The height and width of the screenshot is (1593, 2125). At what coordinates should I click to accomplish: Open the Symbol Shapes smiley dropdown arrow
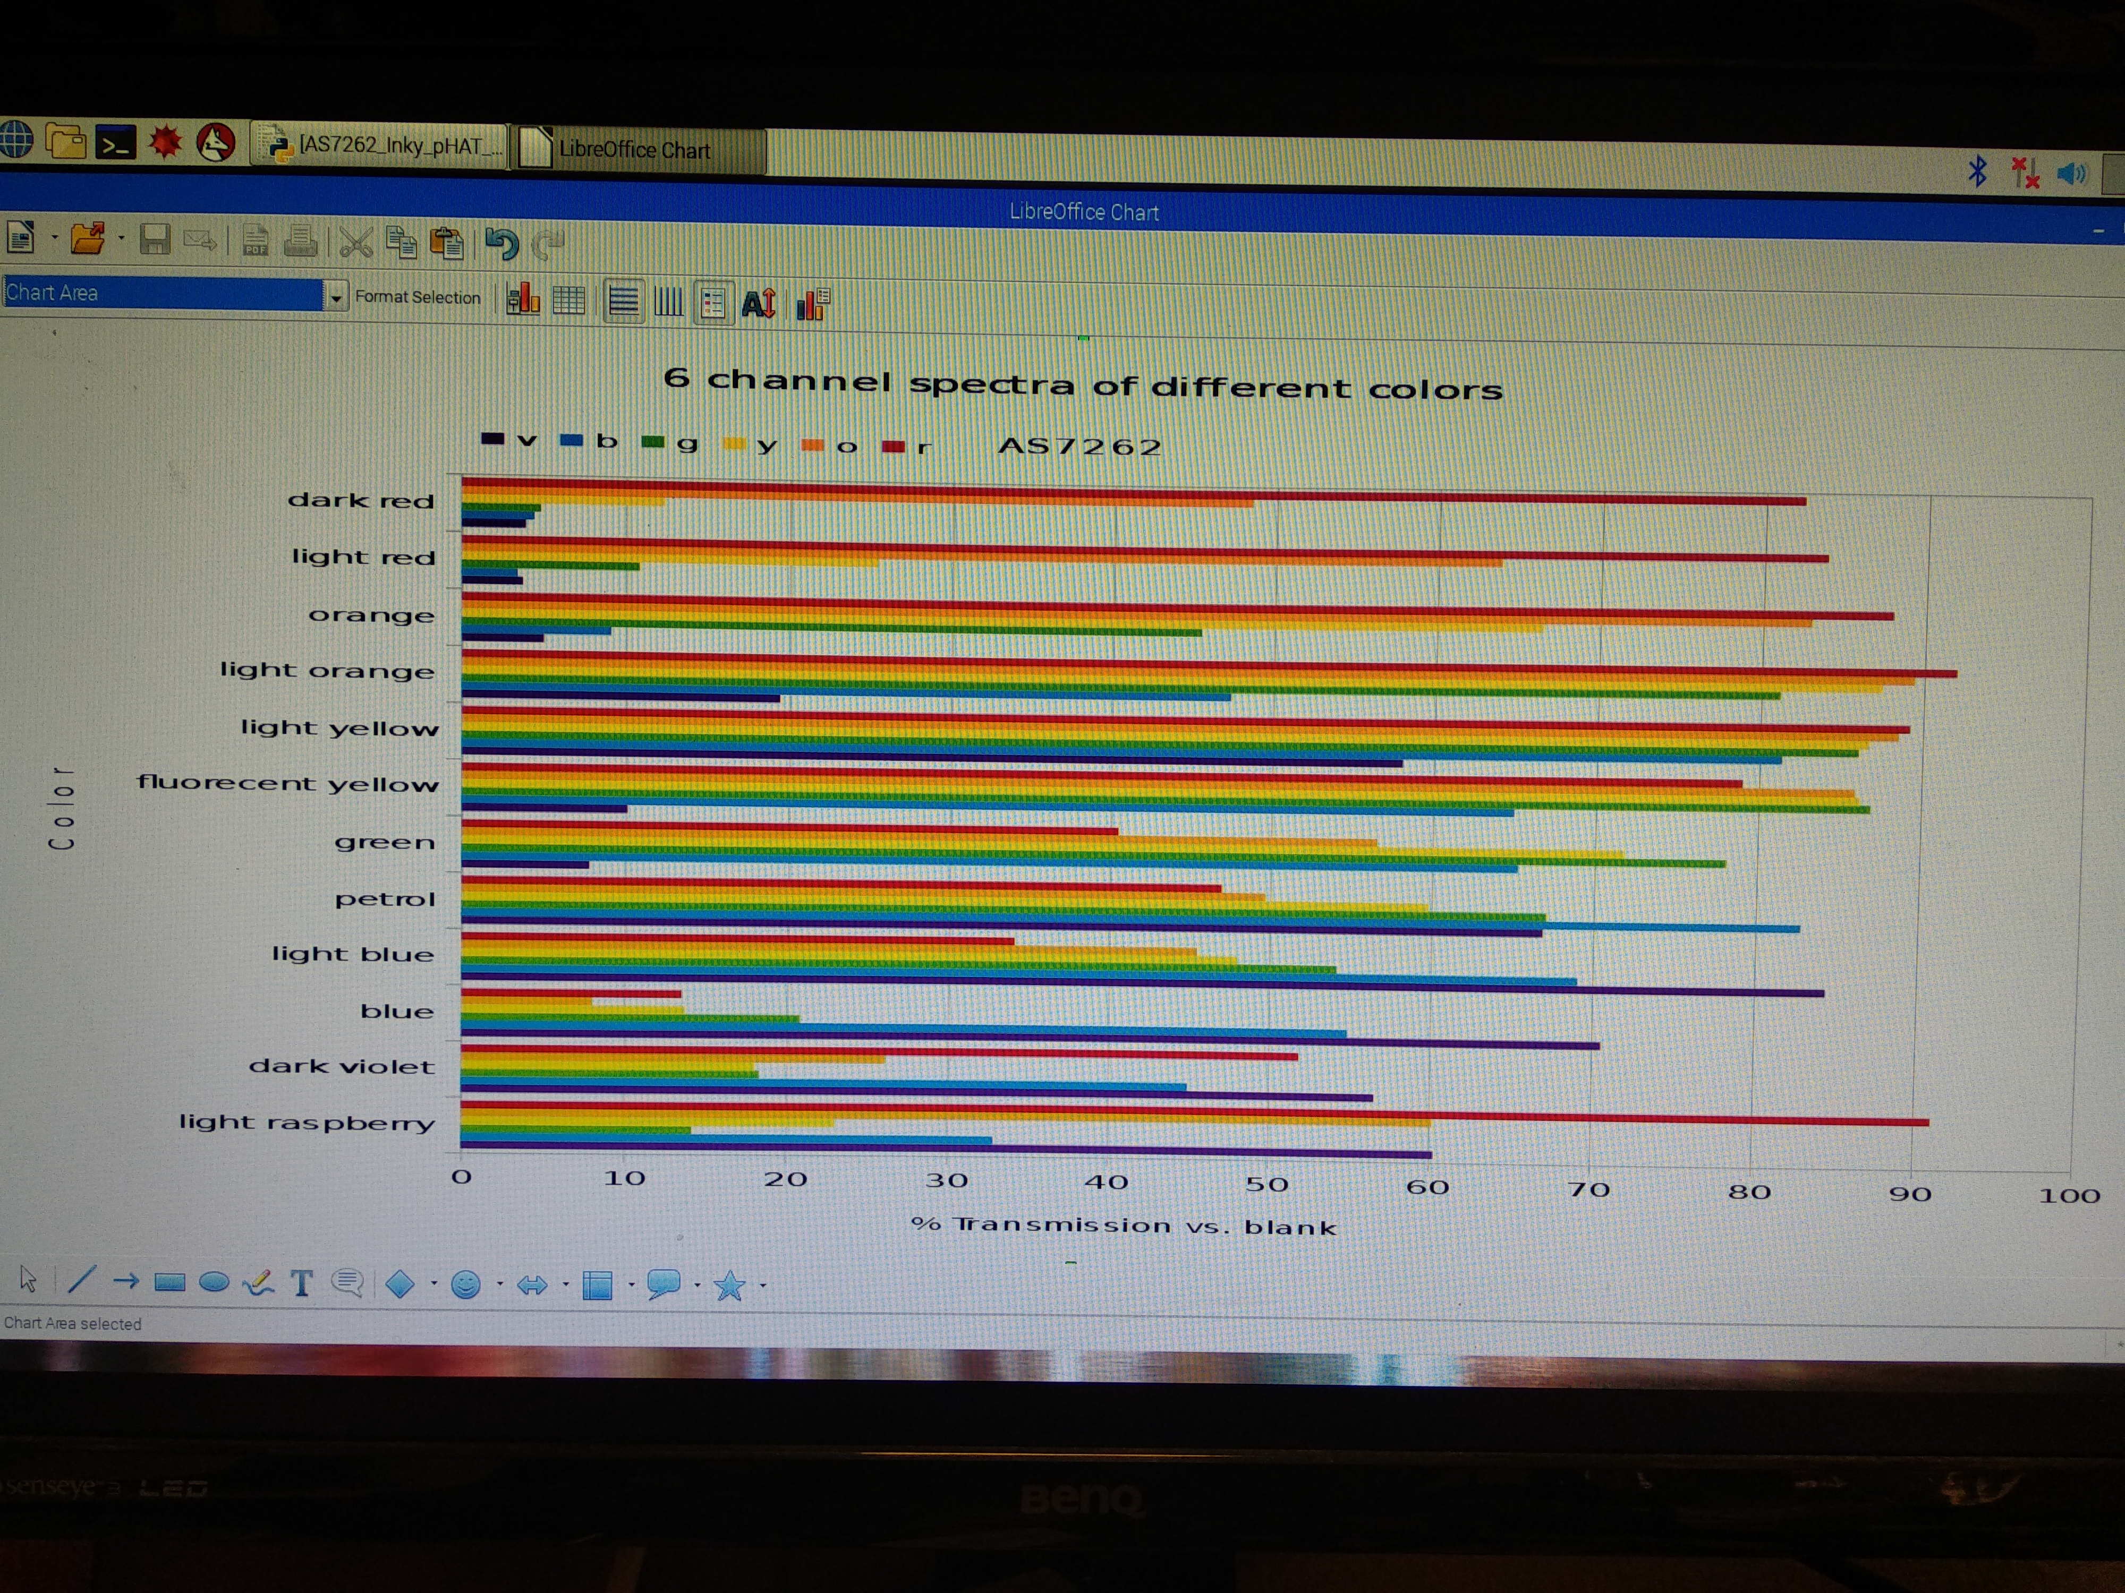point(499,1285)
